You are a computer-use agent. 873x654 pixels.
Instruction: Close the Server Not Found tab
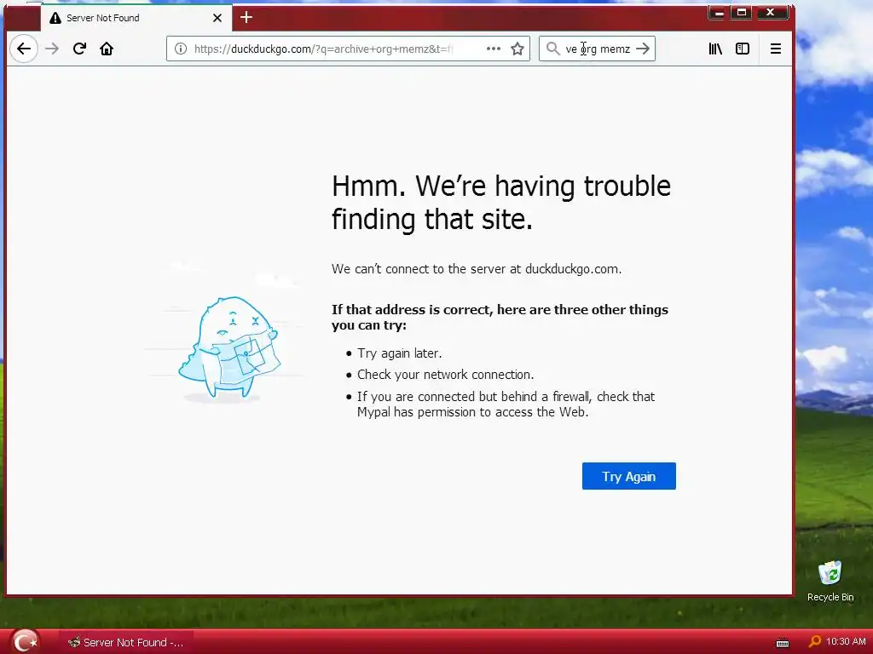217,19
